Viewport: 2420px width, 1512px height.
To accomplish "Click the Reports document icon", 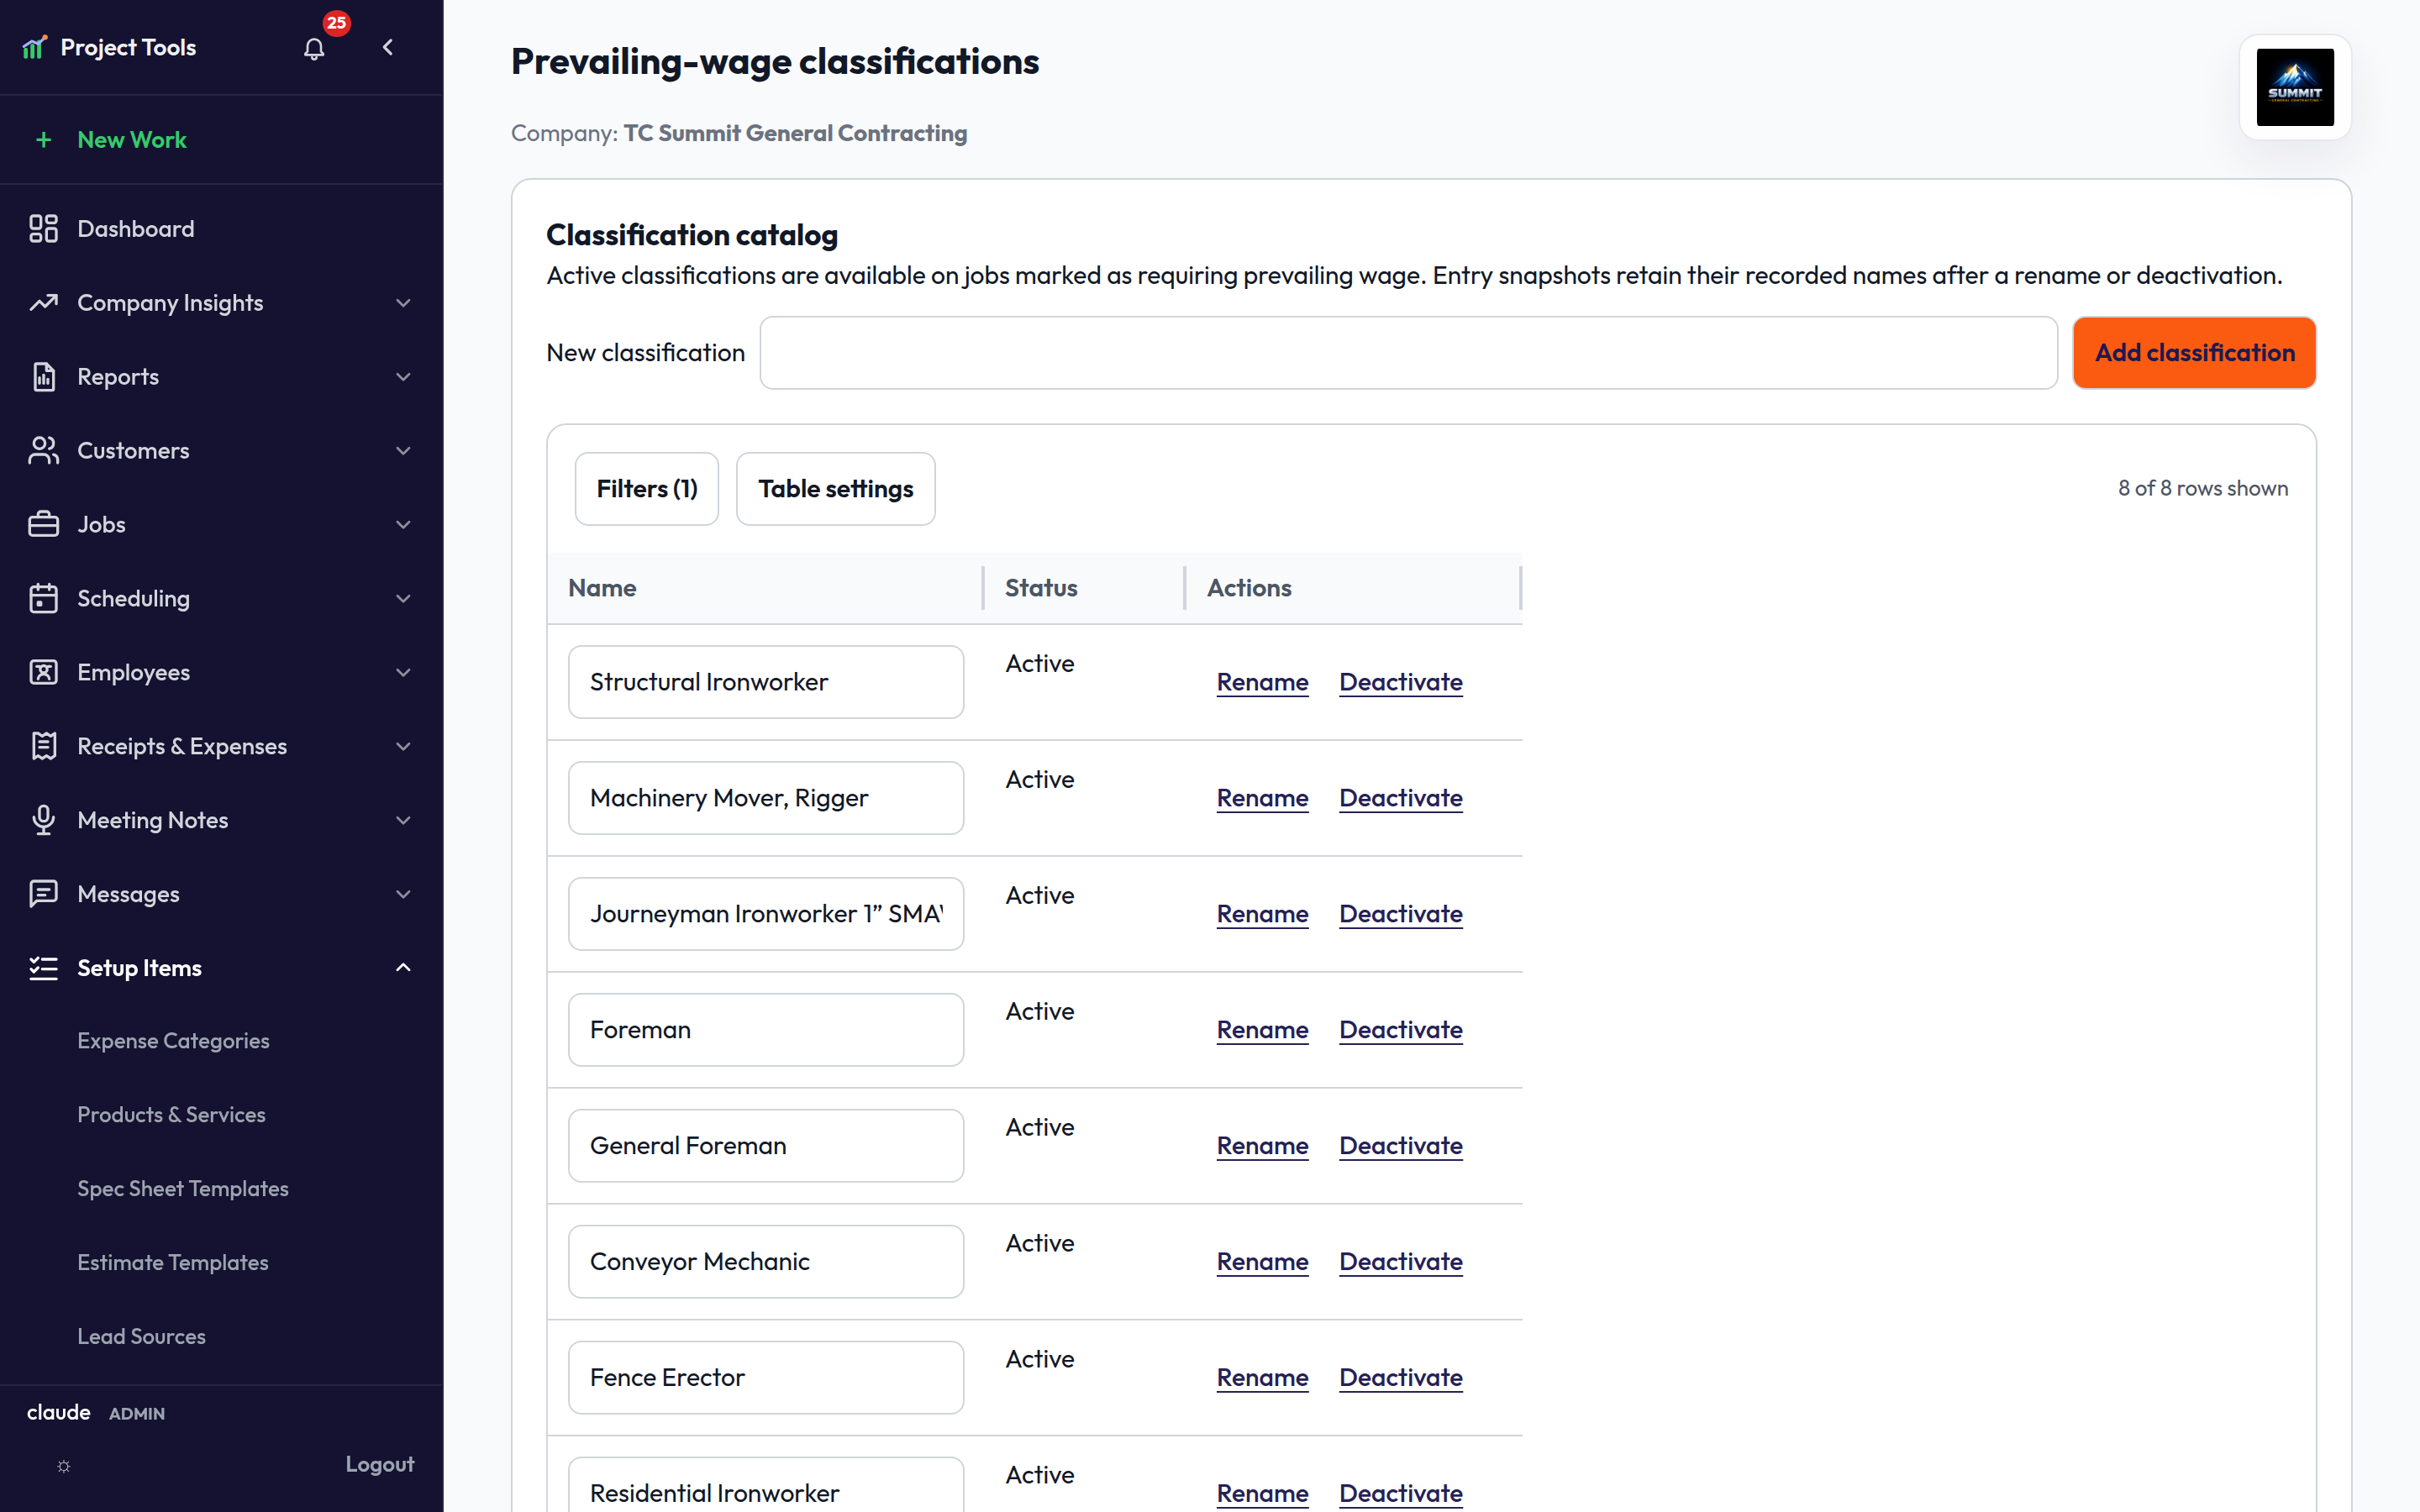I will (x=43, y=377).
